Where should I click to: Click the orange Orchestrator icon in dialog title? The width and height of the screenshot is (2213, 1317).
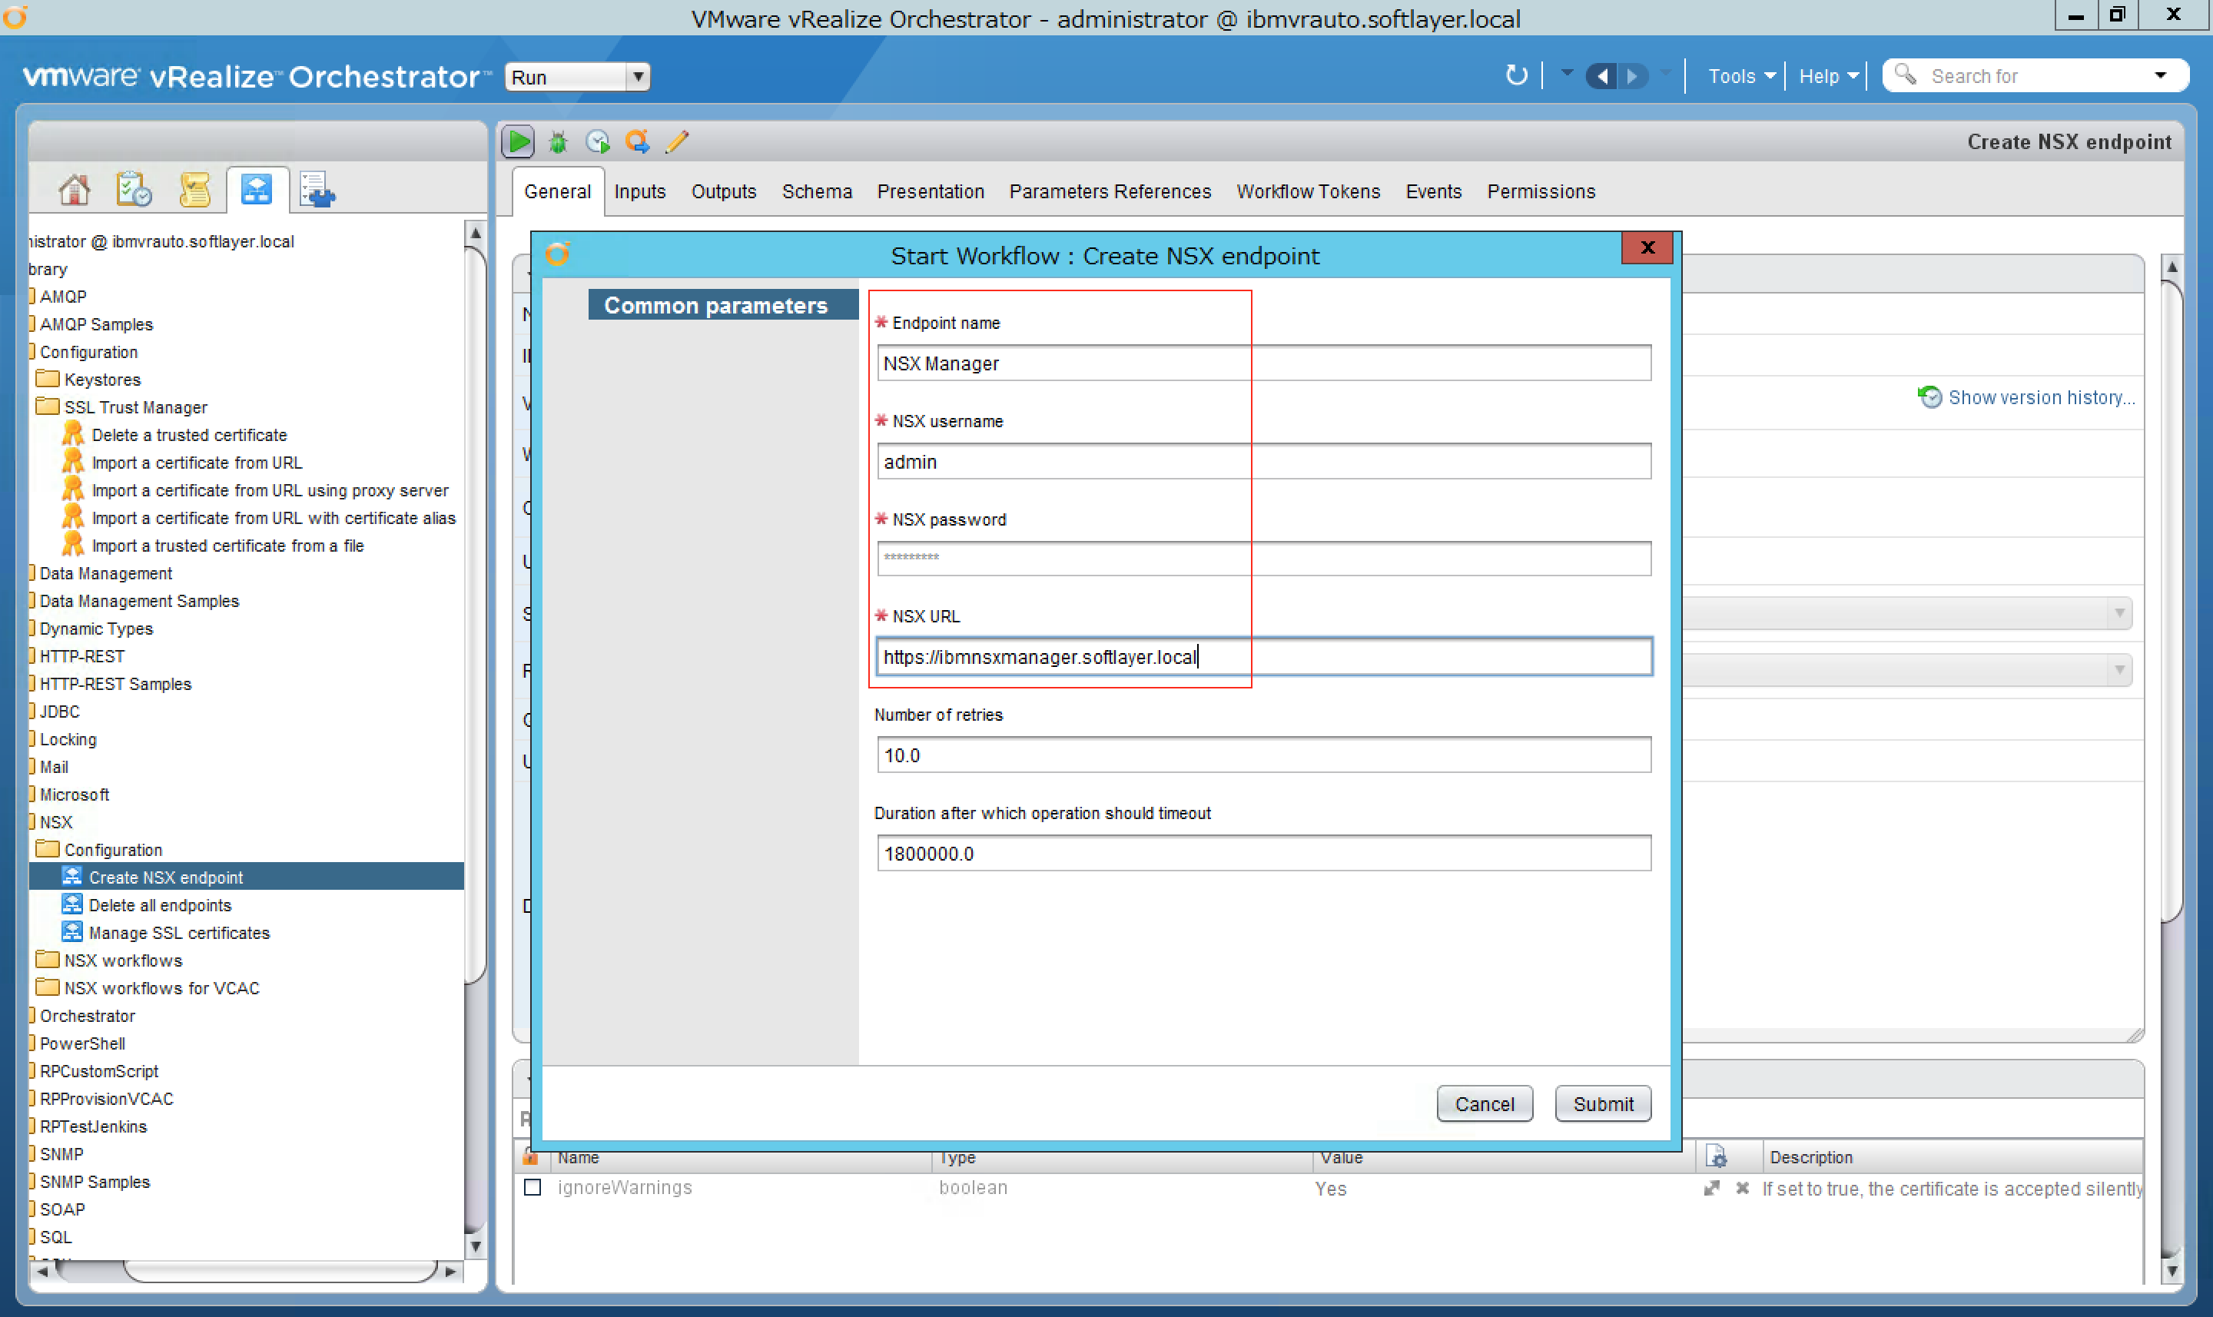[x=558, y=254]
